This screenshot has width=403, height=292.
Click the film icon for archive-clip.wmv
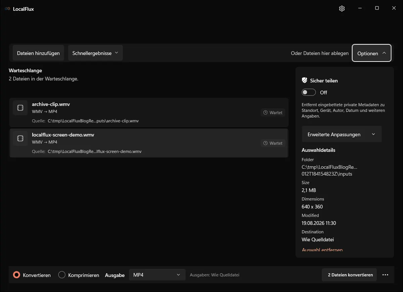click(x=20, y=108)
